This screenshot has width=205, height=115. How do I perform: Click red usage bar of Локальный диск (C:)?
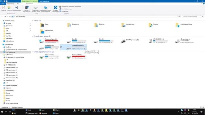click(52, 41)
